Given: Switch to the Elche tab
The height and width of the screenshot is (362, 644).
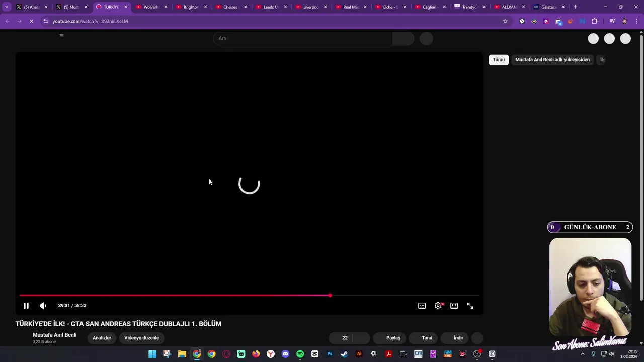Looking at the screenshot, I should click(391, 7).
